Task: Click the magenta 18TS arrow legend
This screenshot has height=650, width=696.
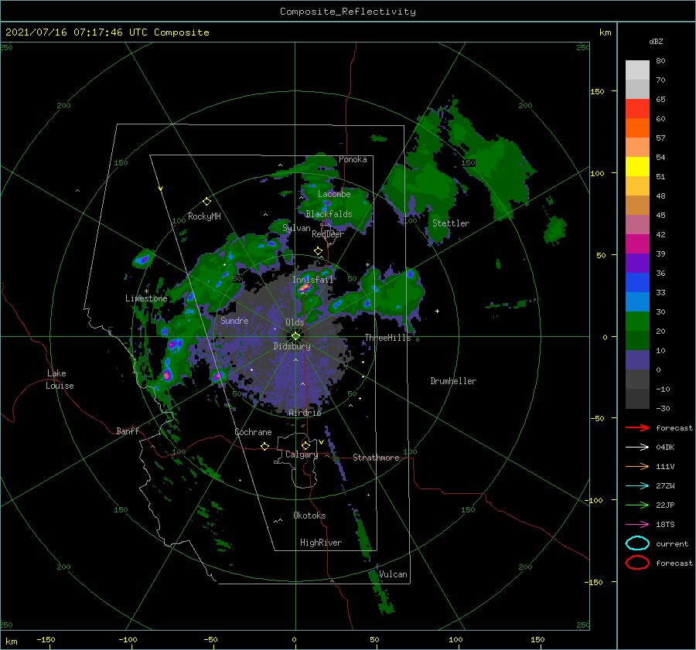Action: 637,525
